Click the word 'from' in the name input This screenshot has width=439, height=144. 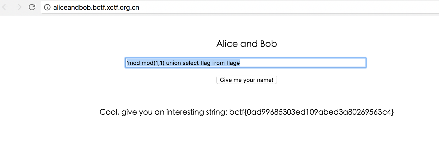click(219, 63)
